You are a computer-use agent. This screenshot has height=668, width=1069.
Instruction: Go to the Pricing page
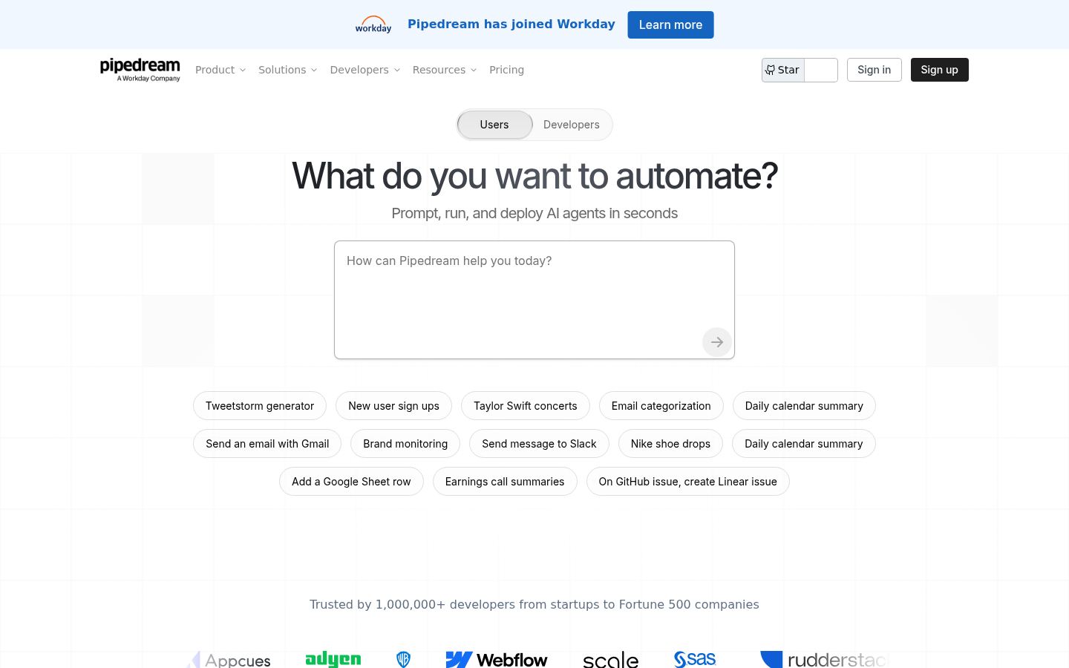tap(506, 70)
